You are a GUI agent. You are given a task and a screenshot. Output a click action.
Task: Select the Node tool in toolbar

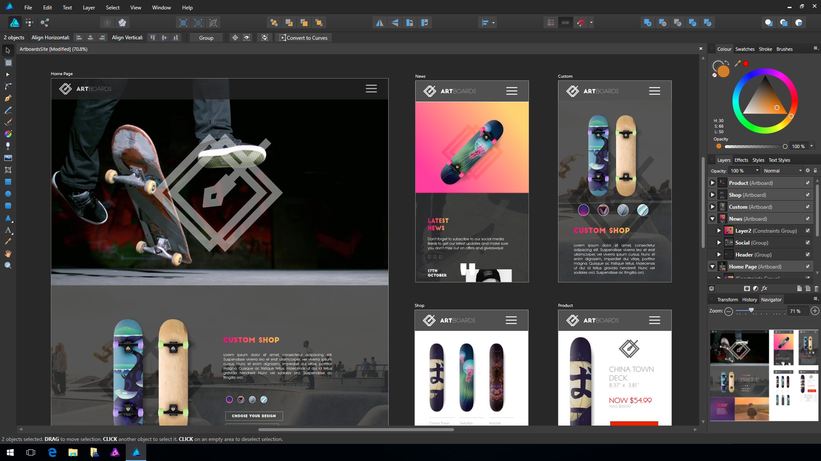point(8,86)
